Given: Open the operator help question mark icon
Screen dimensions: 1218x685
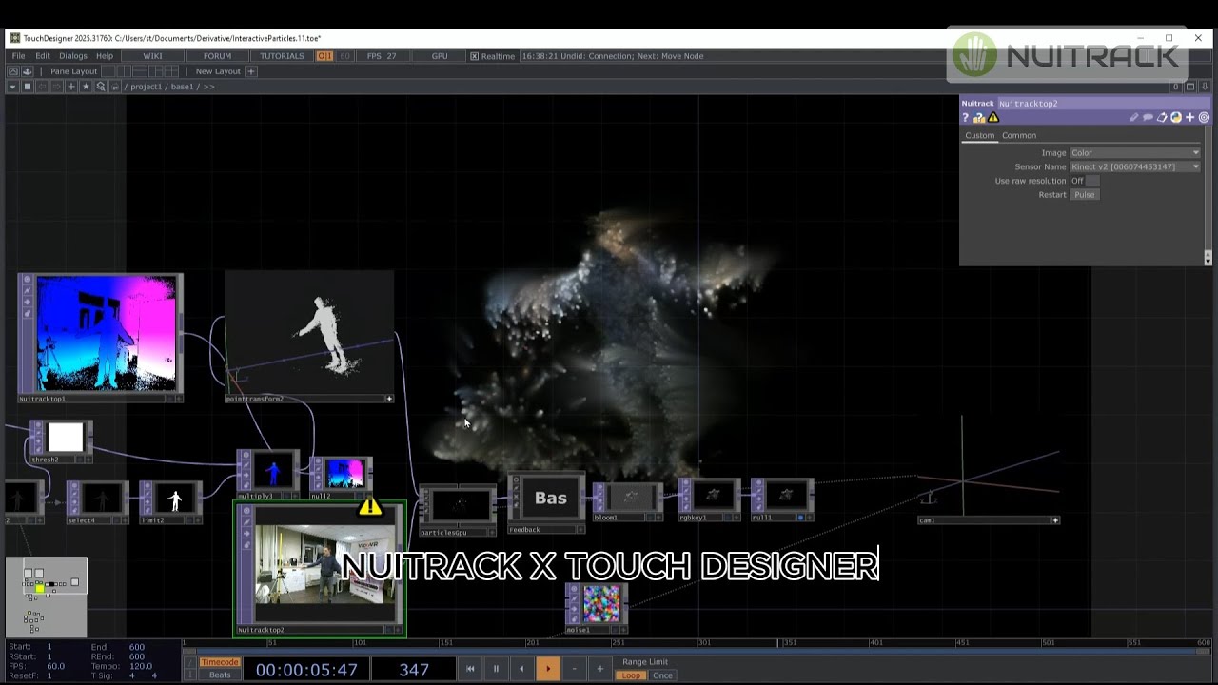Looking at the screenshot, I should click(965, 118).
